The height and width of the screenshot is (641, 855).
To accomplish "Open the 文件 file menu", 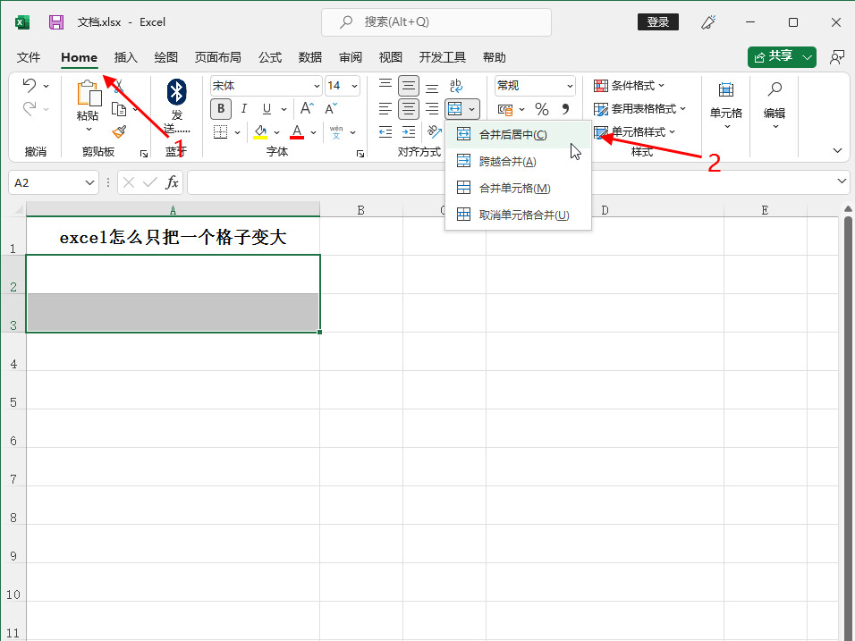I will pyautogui.click(x=29, y=57).
